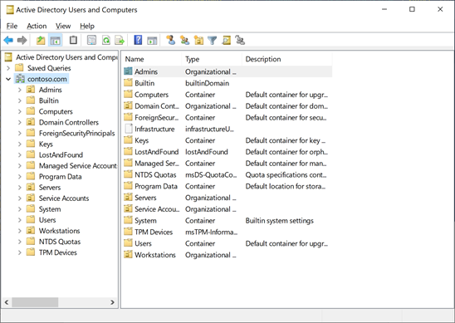Select the System row in the list

click(227, 221)
